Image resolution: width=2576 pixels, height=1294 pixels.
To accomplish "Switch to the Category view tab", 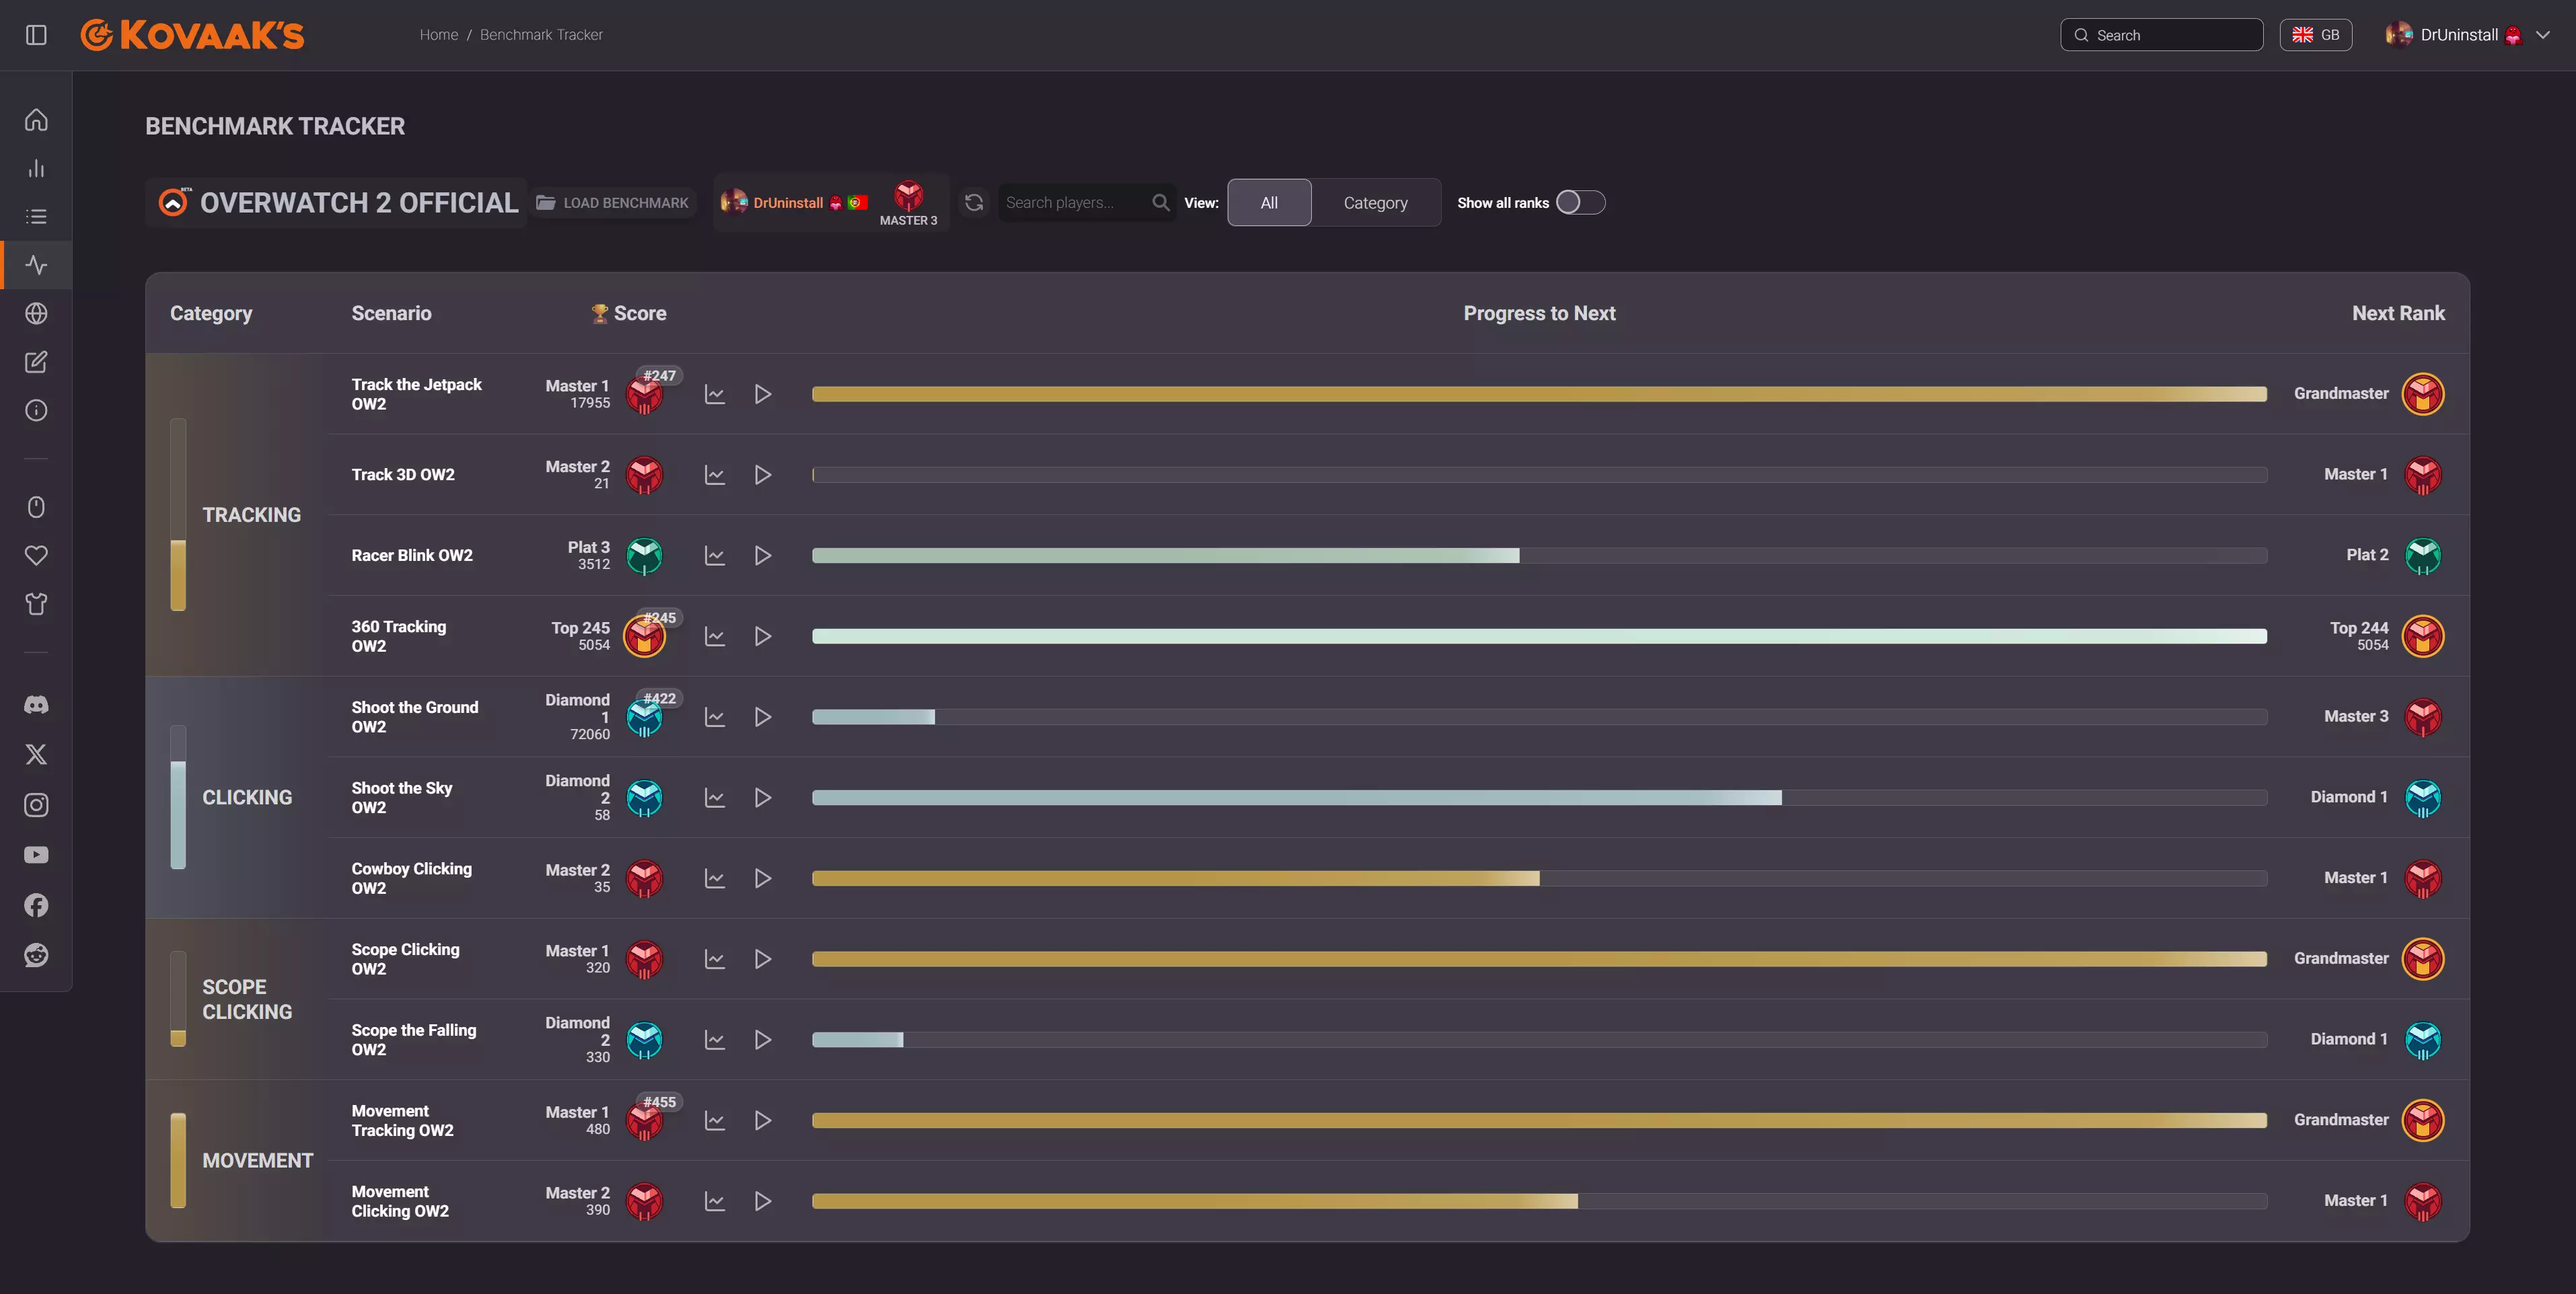I will [1375, 203].
